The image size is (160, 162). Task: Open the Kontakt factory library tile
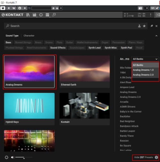(x=84, y=109)
